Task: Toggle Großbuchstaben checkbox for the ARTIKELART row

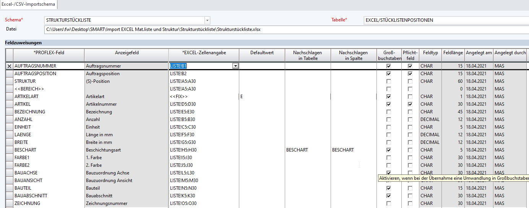Action: pyautogui.click(x=389, y=97)
